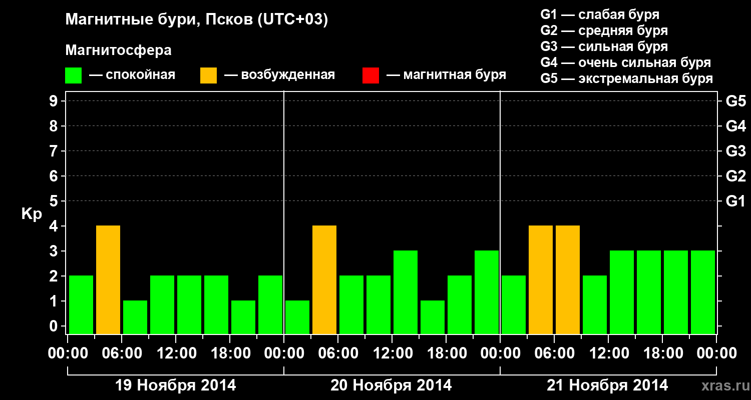Click the 'G2' right-axis label
The height and width of the screenshot is (400, 751).
[x=735, y=176]
